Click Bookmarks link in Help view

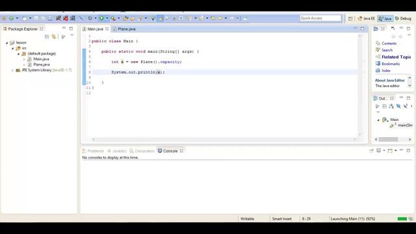[x=391, y=64]
